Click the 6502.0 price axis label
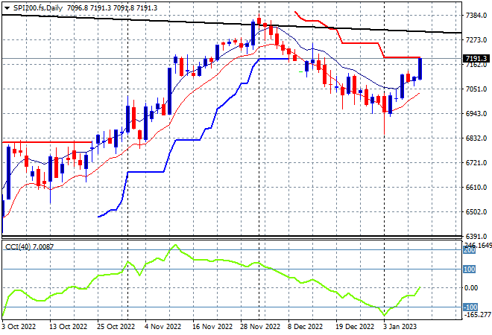The width and height of the screenshot is (492, 335). 476,212
